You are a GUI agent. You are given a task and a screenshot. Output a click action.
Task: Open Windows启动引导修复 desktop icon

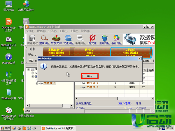click(x=8, y=114)
